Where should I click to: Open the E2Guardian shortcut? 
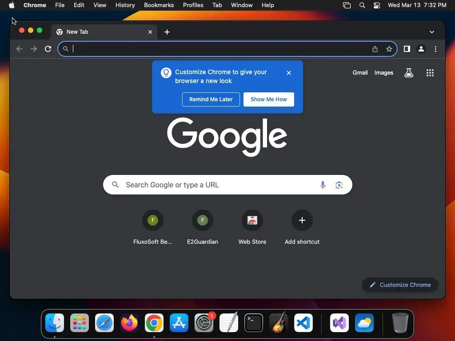click(203, 227)
